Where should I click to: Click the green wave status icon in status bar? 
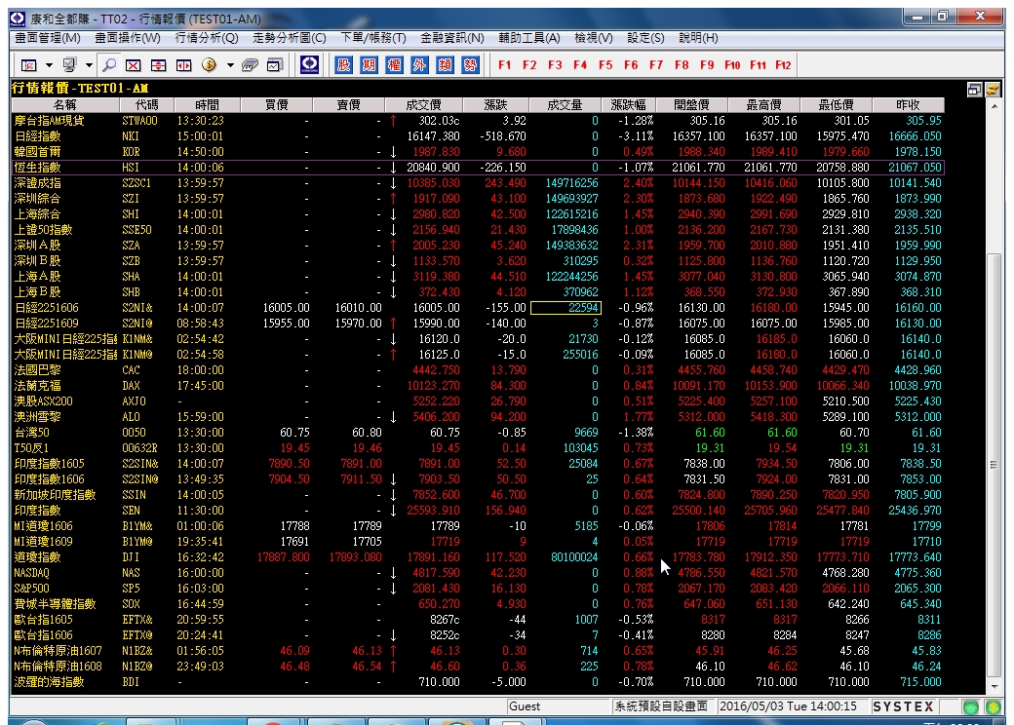pos(971,706)
